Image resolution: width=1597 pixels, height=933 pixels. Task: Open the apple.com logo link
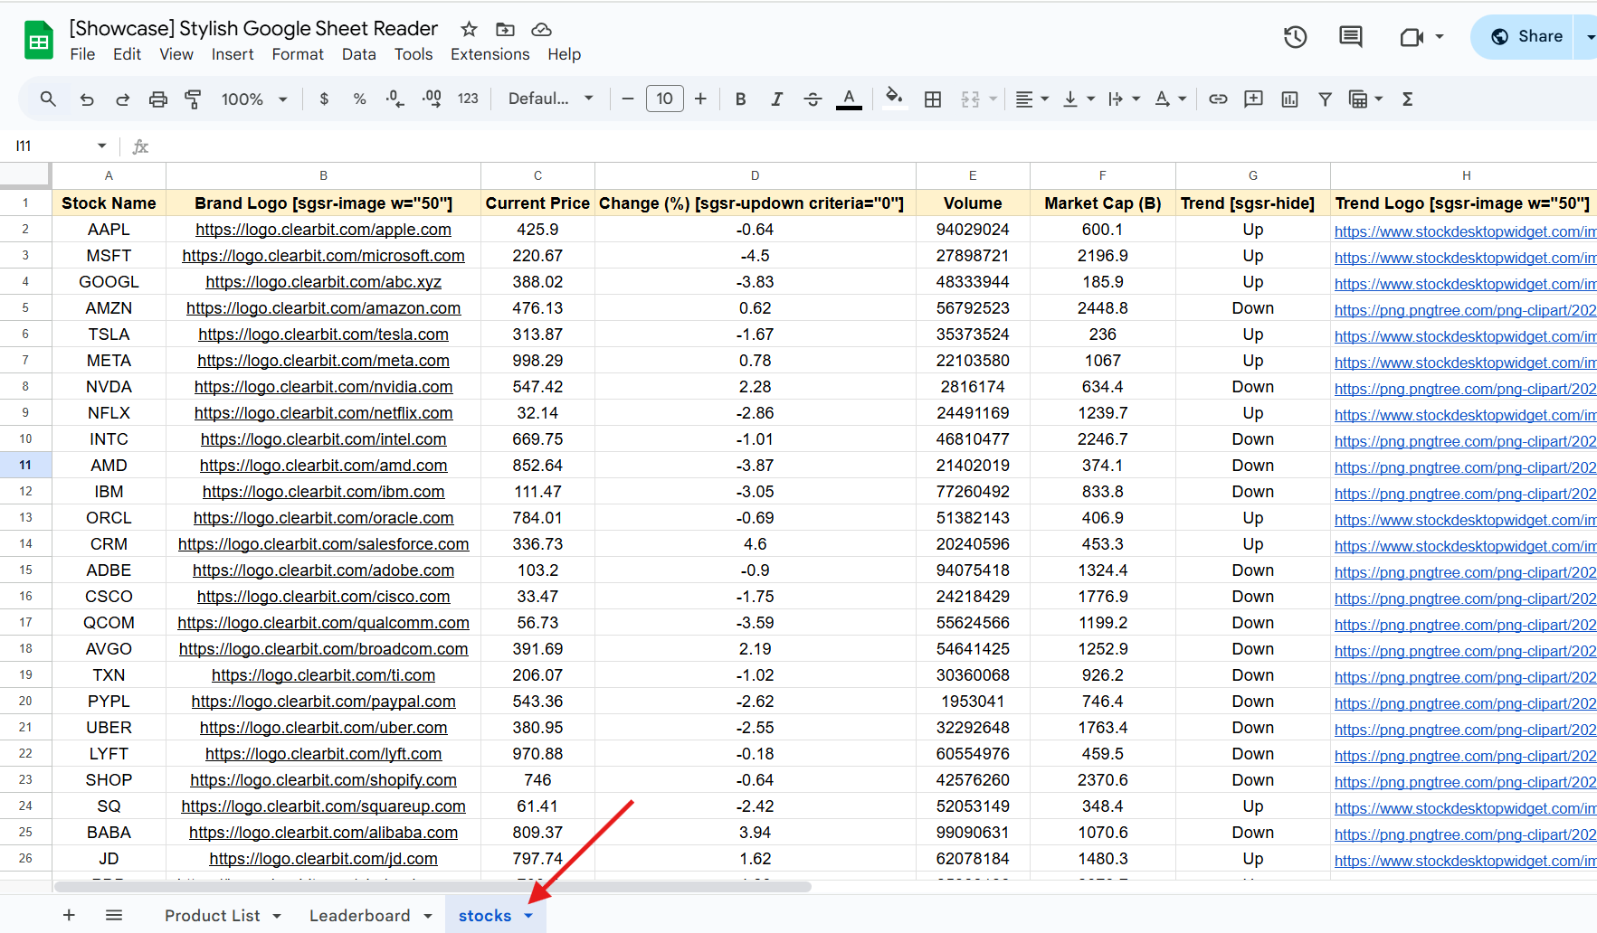(x=323, y=230)
